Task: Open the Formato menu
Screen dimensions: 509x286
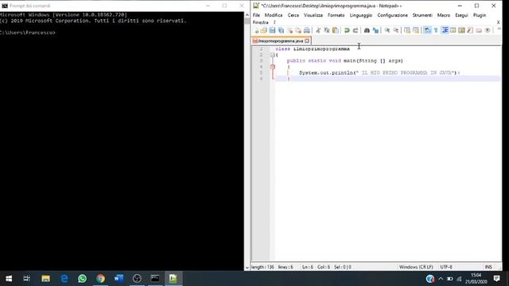Action: pos(336,15)
